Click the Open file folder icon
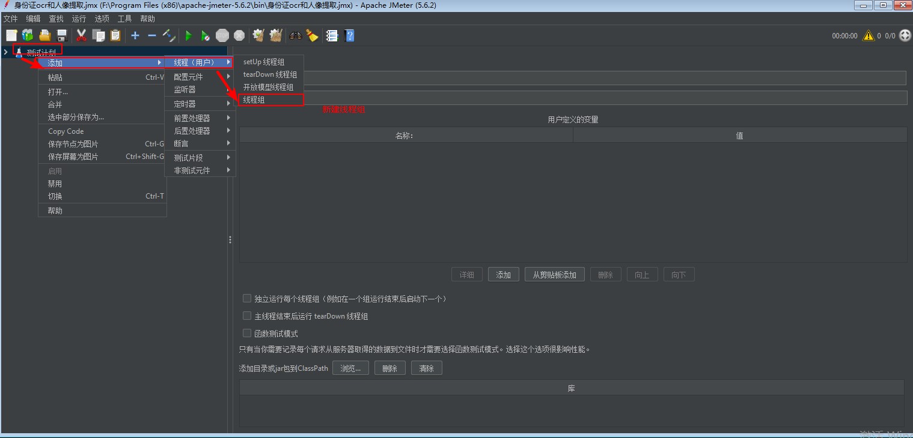913x438 pixels. tap(44, 35)
